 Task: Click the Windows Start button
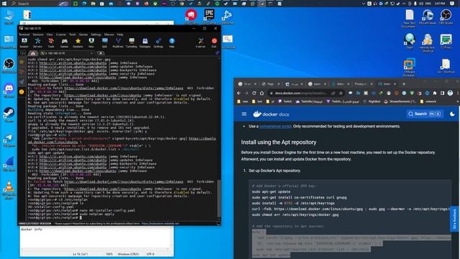[x=4, y=4]
